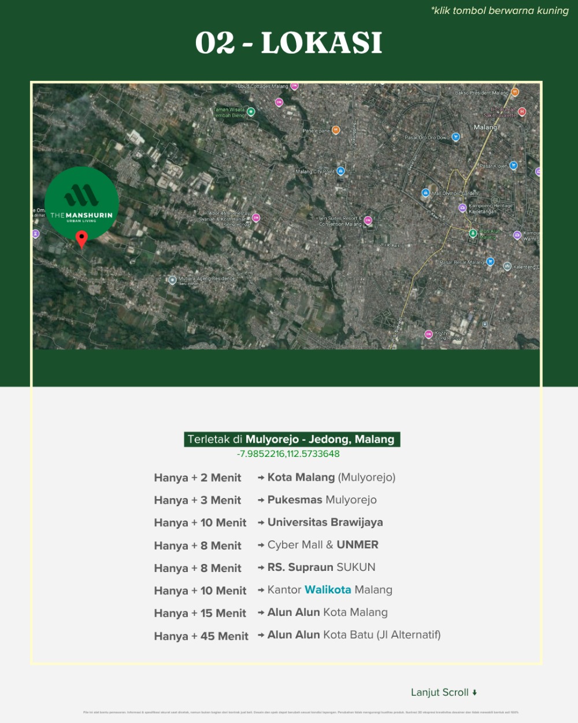Select the Mutiara Ageng Residence marker
Viewport: 578px width, 723px height.
coord(172,280)
